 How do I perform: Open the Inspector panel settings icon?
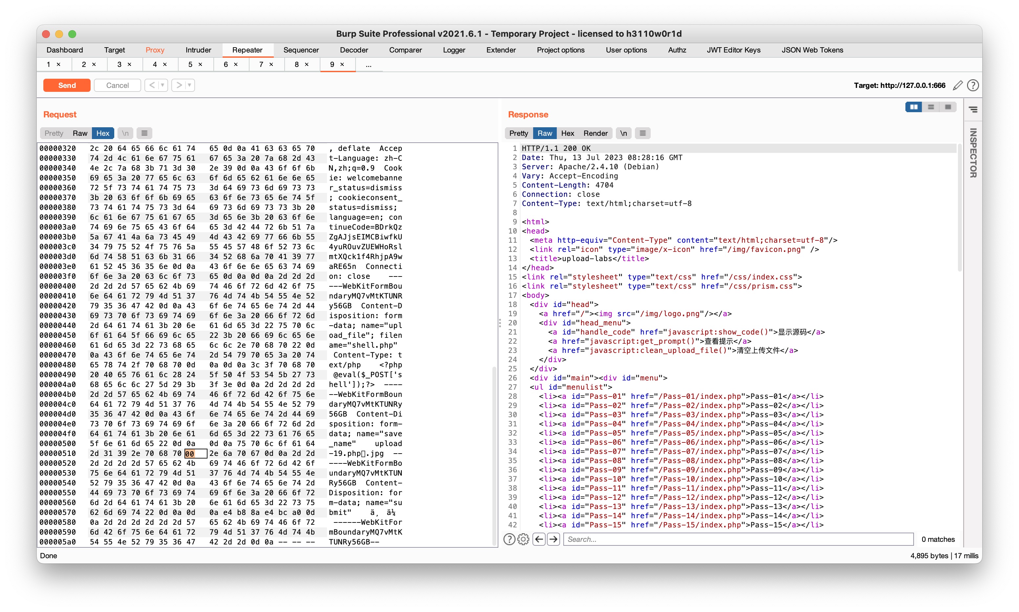973,110
